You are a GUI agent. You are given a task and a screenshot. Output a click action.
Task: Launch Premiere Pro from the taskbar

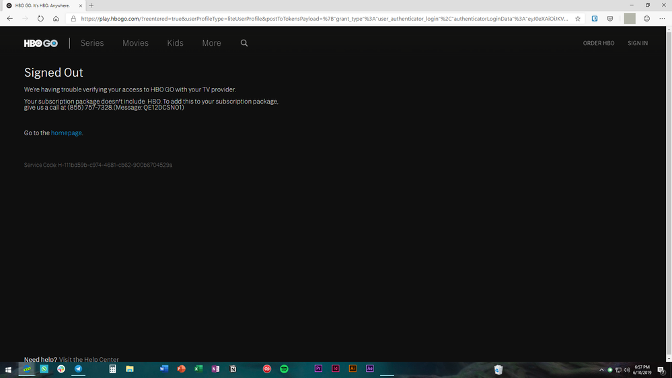tap(318, 369)
